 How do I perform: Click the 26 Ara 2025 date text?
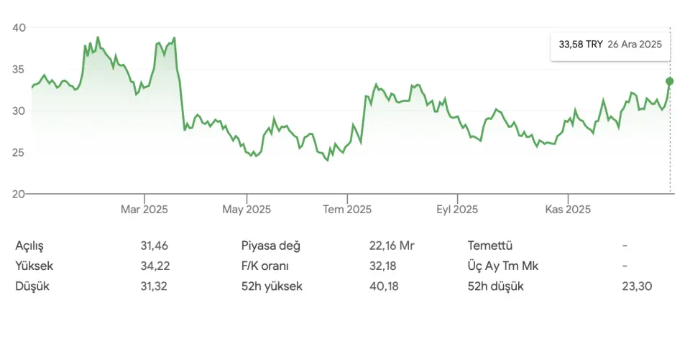pyautogui.click(x=634, y=44)
